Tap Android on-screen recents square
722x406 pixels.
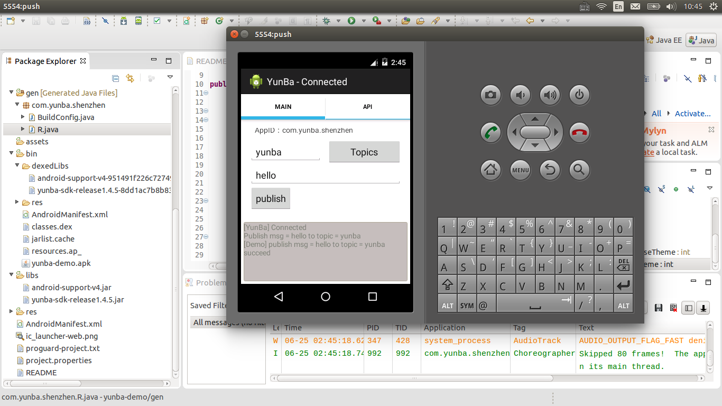[x=373, y=297]
